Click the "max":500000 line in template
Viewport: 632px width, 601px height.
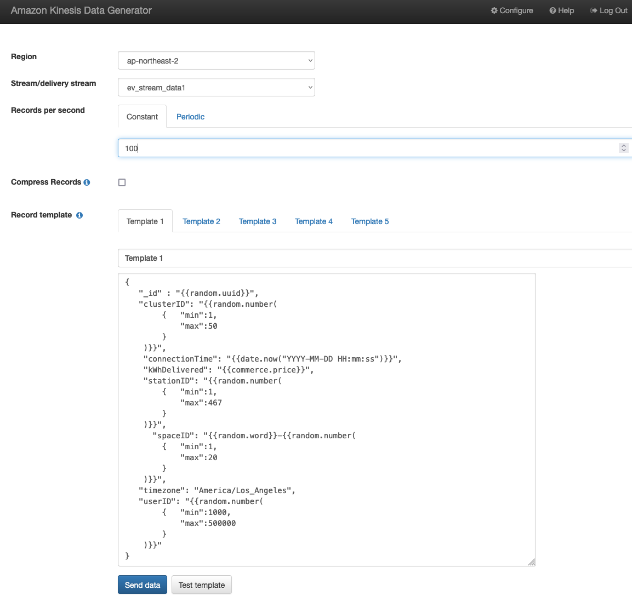(x=208, y=523)
